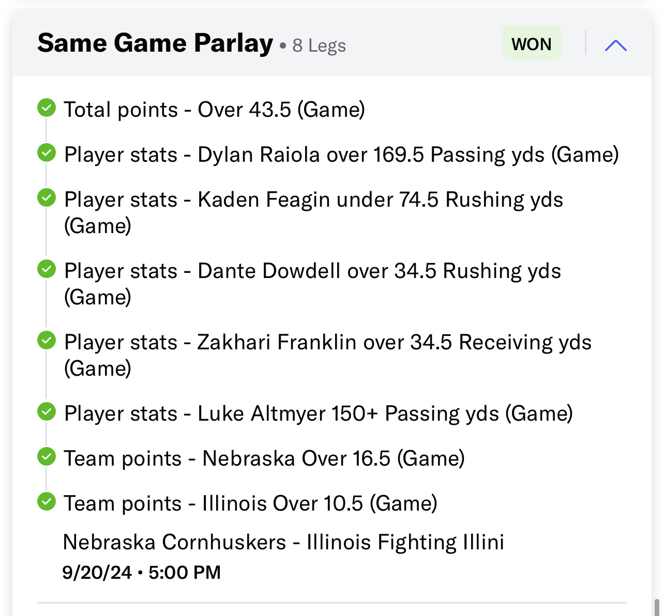664x616 pixels.
Task: Click the WON status badge
Action: point(532,43)
